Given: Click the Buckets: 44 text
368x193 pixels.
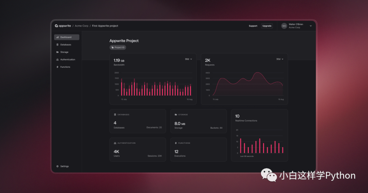Looking at the screenshot, I should [x=216, y=128].
